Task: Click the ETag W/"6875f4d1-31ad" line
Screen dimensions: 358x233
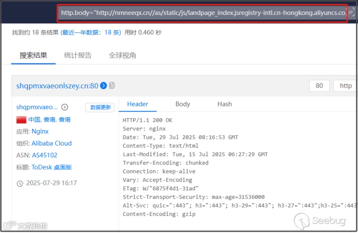Action: click(x=161, y=189)
